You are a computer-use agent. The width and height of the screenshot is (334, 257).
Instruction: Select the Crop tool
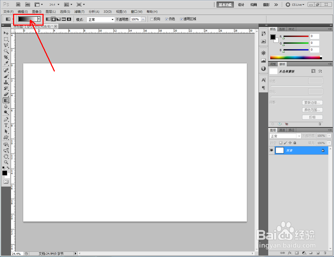[6, 57]
